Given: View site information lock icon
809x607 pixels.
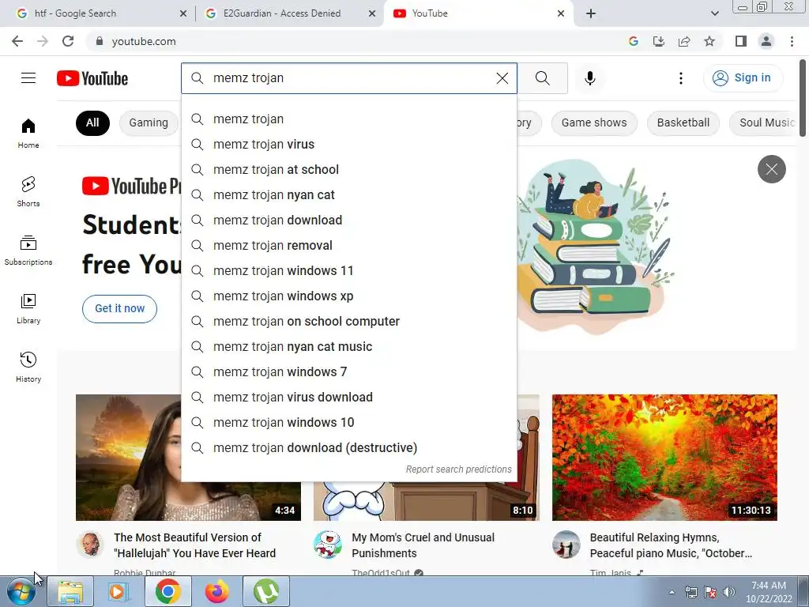Looking at the screenshot, I should coord(100,41).
